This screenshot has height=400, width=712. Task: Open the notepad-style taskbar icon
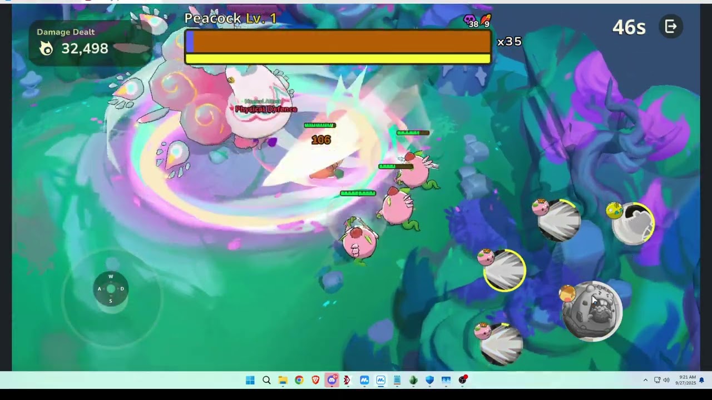pyautogui.click(x=397, y=380)
